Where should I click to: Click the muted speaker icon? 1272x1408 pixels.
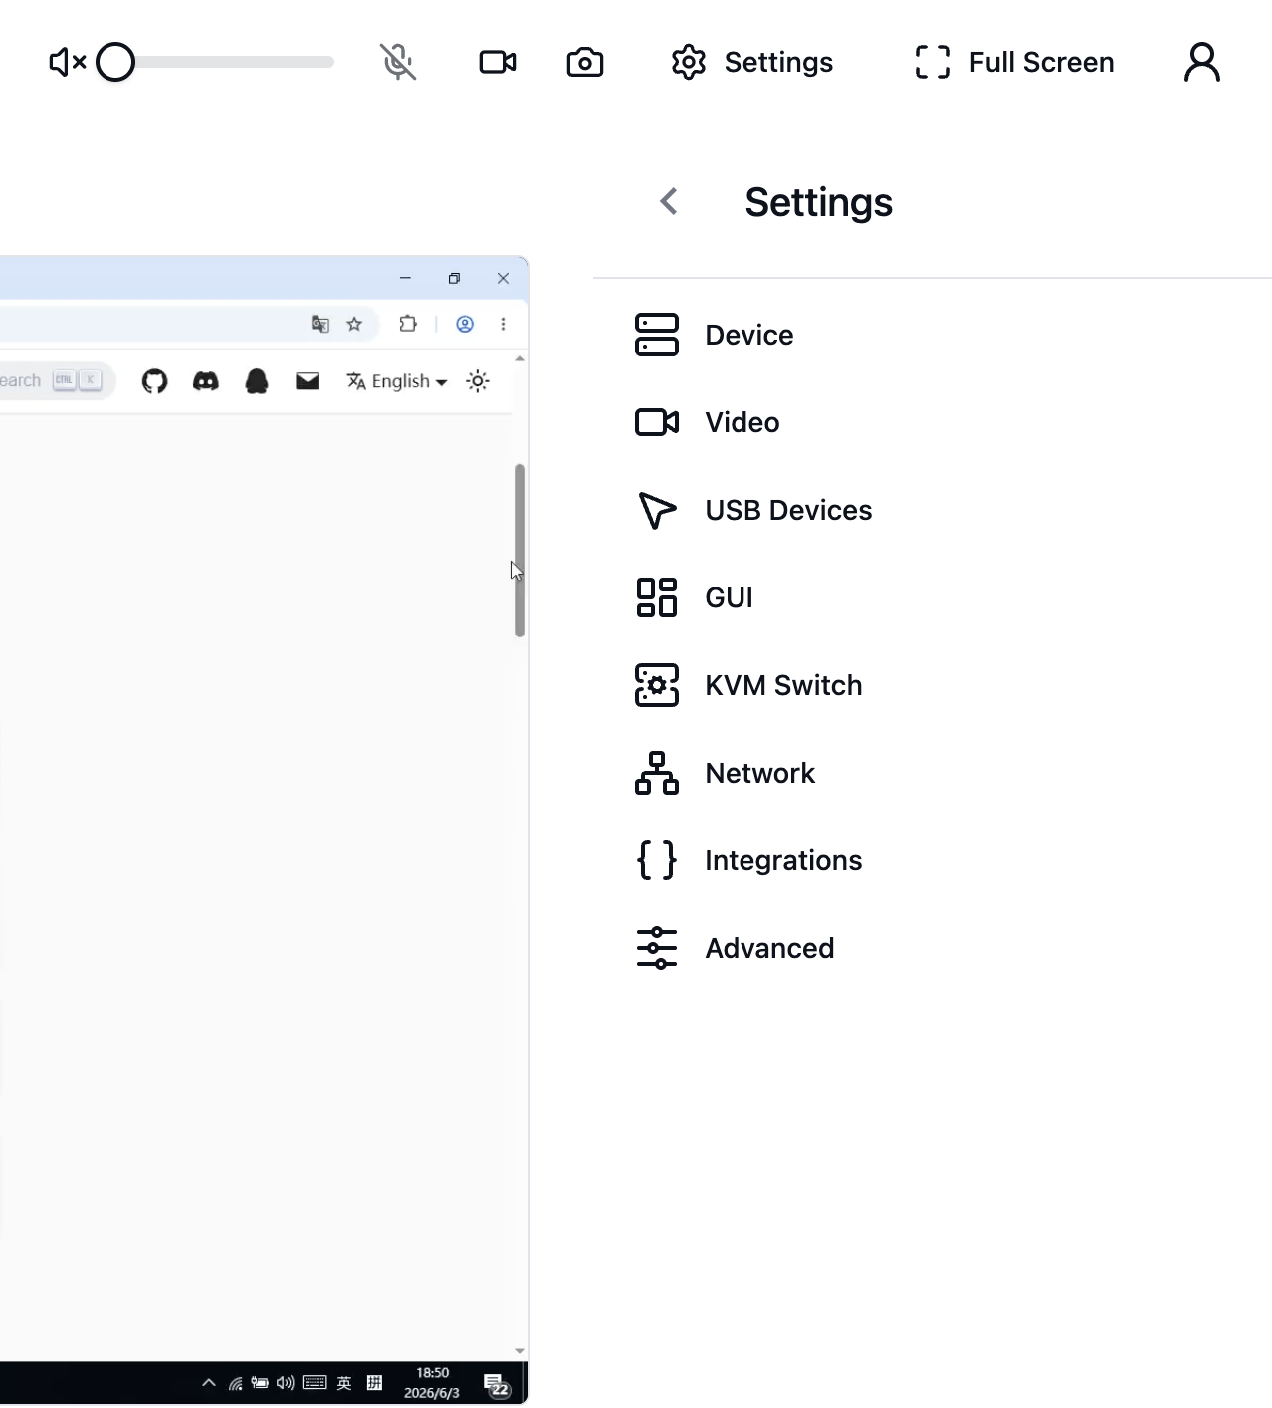point(68,62)
